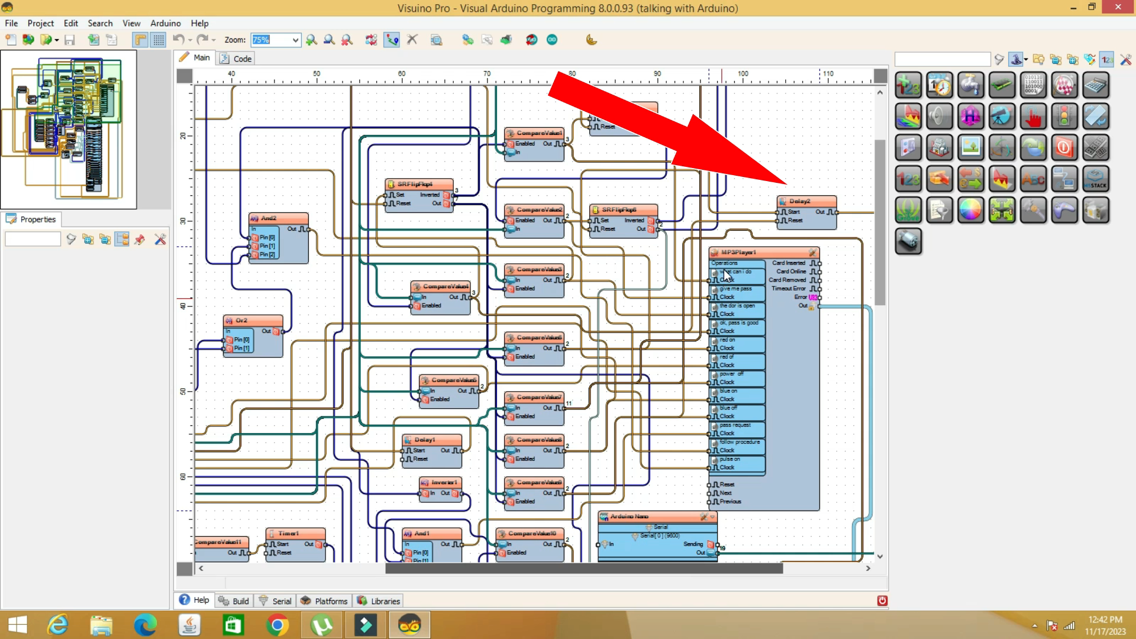Expand all properties in Properties toolbar

click(x=88, y=239)
